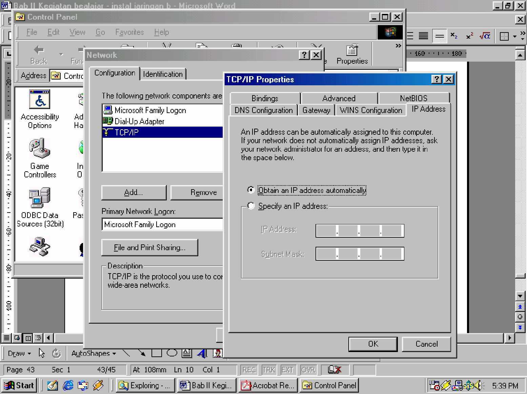The image size is (527, 394).
Task: Toggle double line spacing icon in Word
Action: click(439, 36)
